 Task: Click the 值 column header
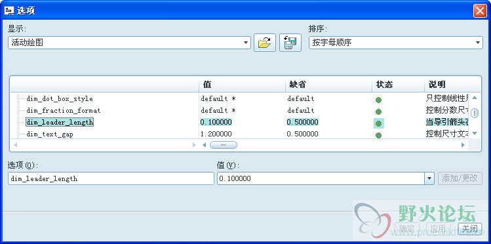[x=242, y=84]
